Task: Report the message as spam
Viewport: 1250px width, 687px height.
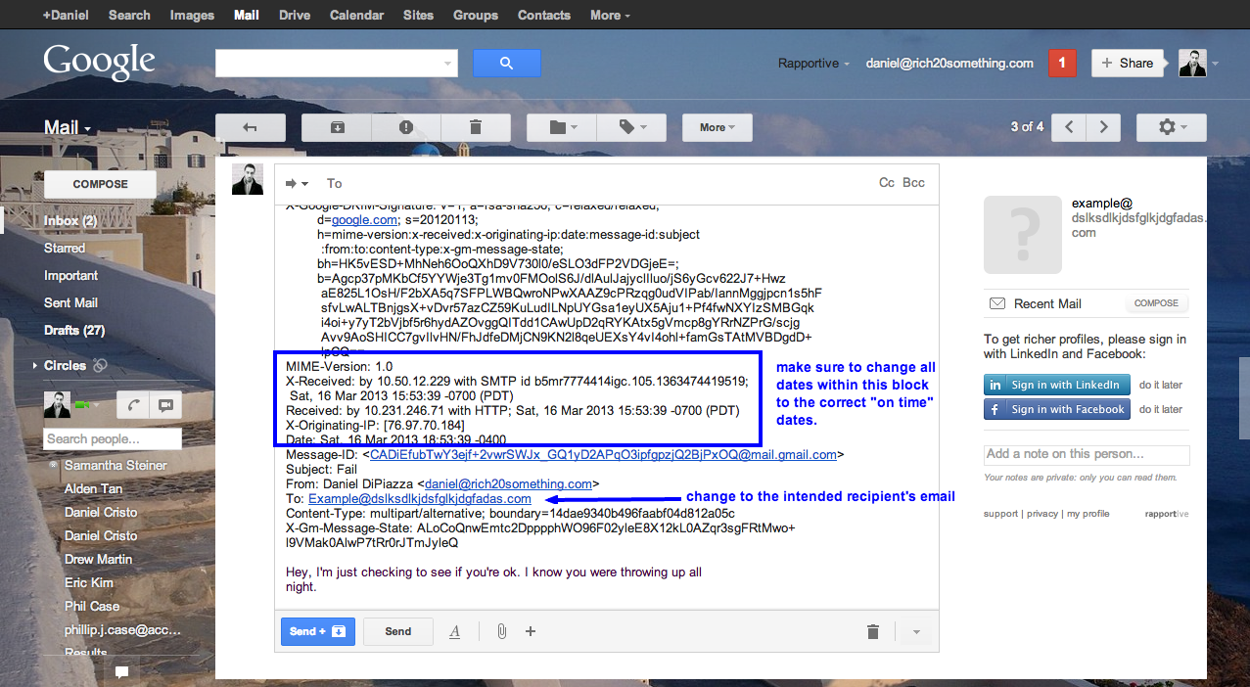Action: [406, 127]
